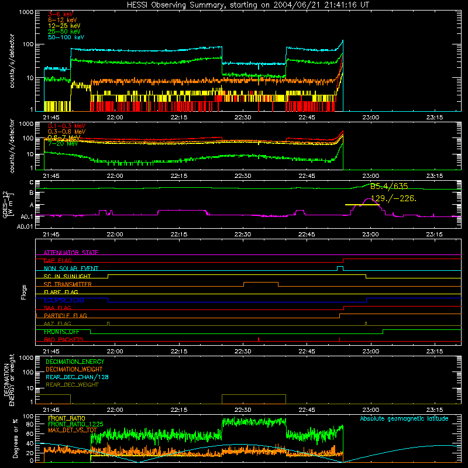
Task: Select the orange 6-12 keV legend entry
Action: click(x=63, y=20)
